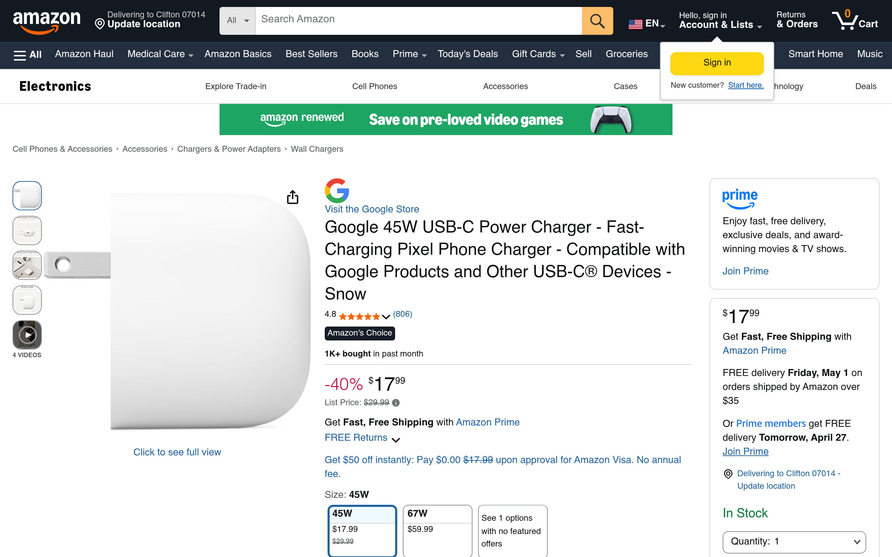
Task: Select the 45W size option
Action: click(362, 530)
